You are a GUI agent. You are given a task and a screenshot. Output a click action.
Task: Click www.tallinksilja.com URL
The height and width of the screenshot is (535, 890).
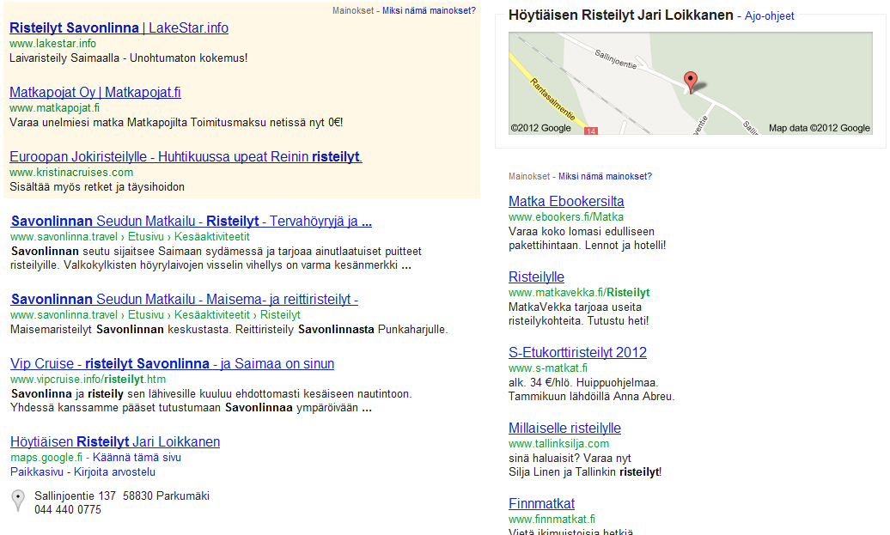558,444
